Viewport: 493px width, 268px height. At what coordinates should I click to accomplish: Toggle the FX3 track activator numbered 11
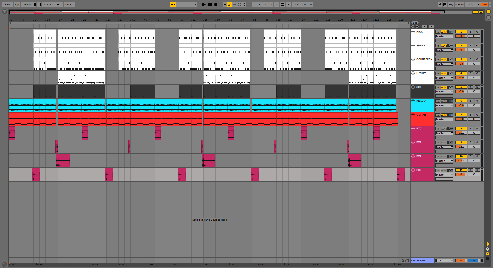461,170
